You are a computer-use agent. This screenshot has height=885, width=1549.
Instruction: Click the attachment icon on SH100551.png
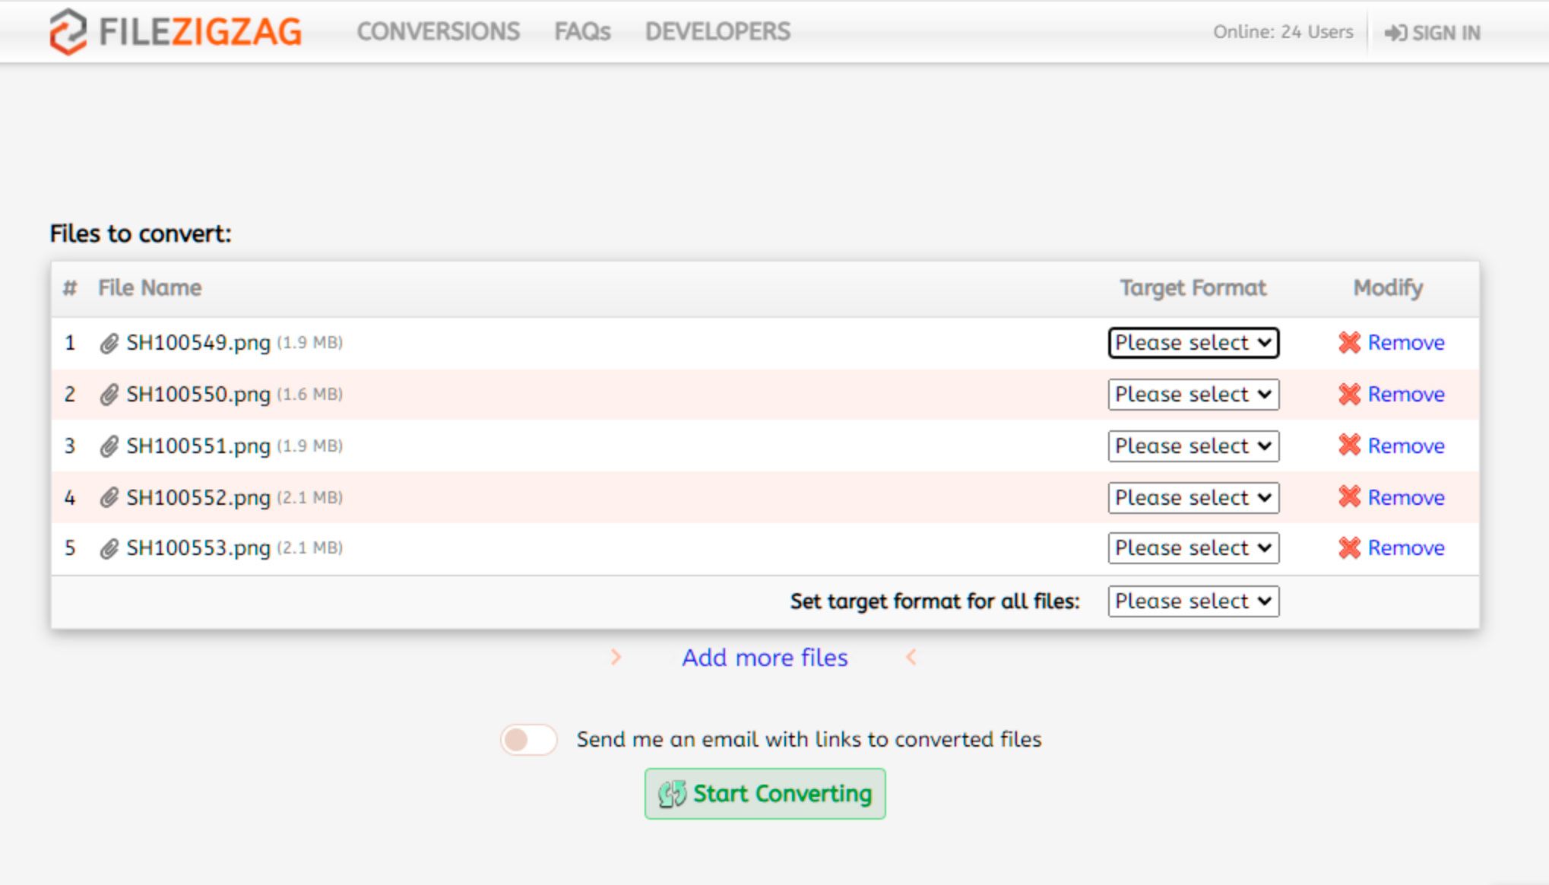106,445
